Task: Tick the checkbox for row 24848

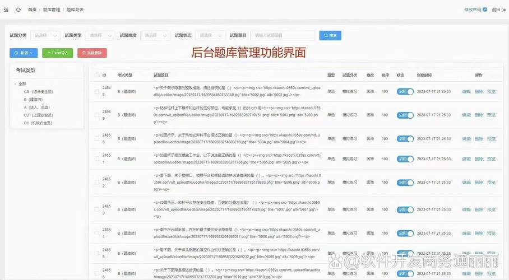Action: (97, 91)
